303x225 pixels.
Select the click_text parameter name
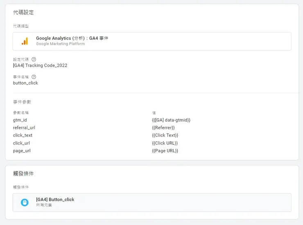pyautogui.click(x=23, y=135)
